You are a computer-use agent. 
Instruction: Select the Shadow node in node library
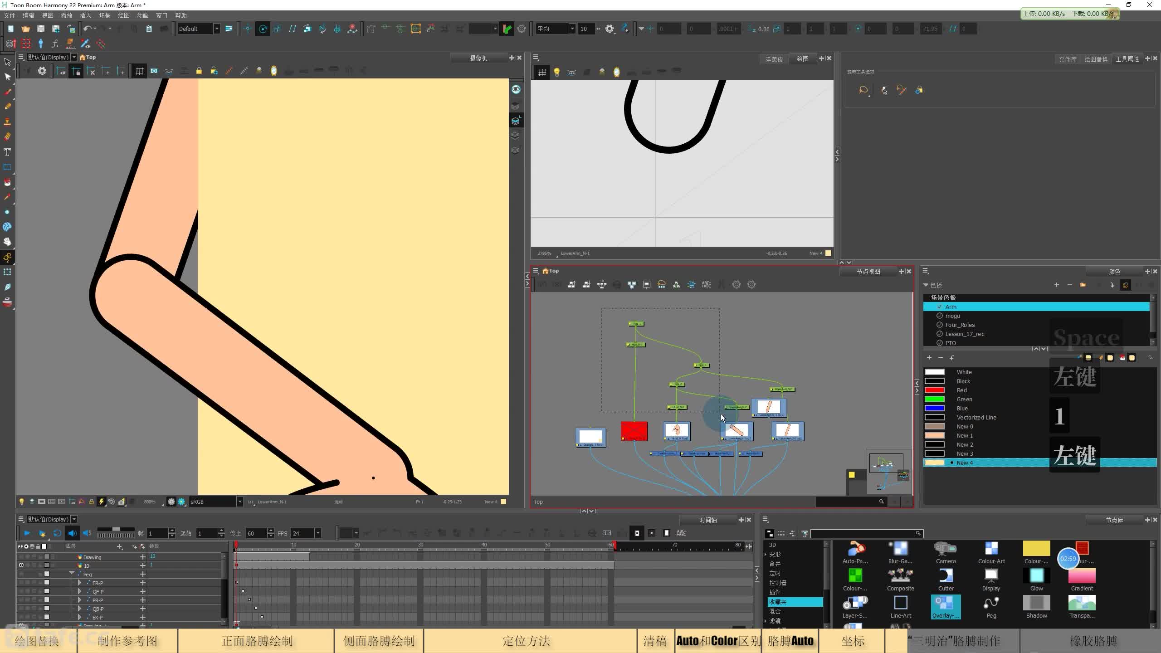click(1036, 607)
